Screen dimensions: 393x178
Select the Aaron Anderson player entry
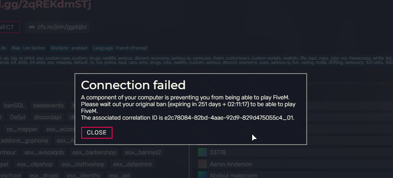click(x=231, y=164)
